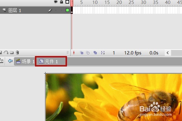182x121 pixels.
Task: Click the center frame button
Action: [x=74, y=53]
